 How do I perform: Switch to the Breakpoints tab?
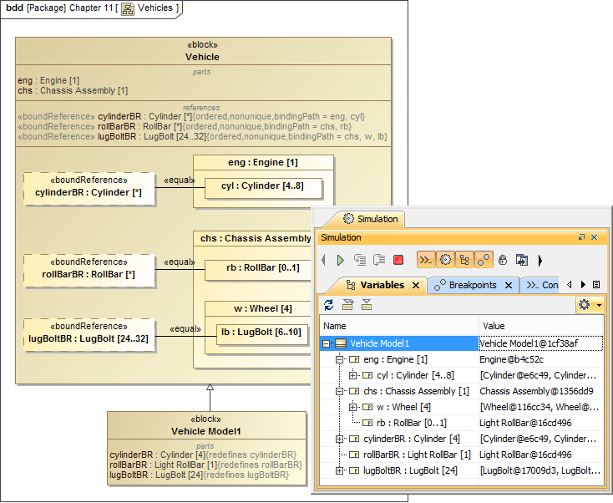[x=472, y=286]
